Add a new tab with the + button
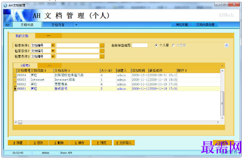 76,25
